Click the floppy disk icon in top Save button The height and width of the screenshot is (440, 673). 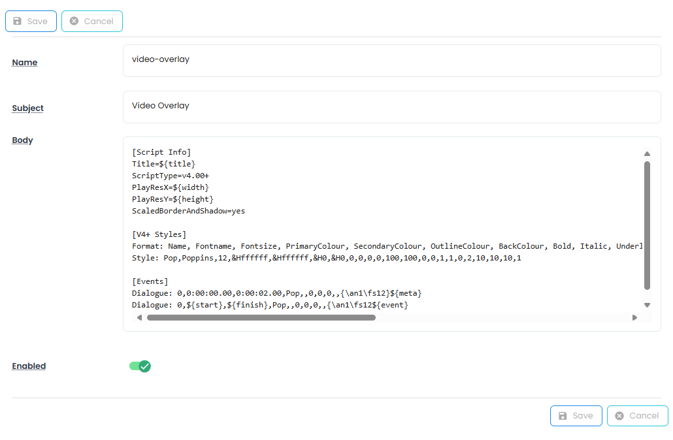click(18, 22)
